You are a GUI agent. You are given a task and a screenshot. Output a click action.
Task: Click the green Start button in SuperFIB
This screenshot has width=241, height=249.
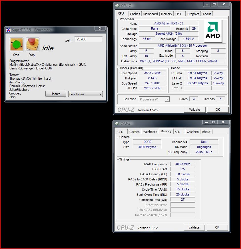[x=16, y=44]
